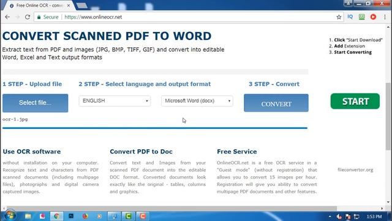Click the ocr-1.jpg file name
This screenshot has width=392, height=221.
(x=15, y=119)
